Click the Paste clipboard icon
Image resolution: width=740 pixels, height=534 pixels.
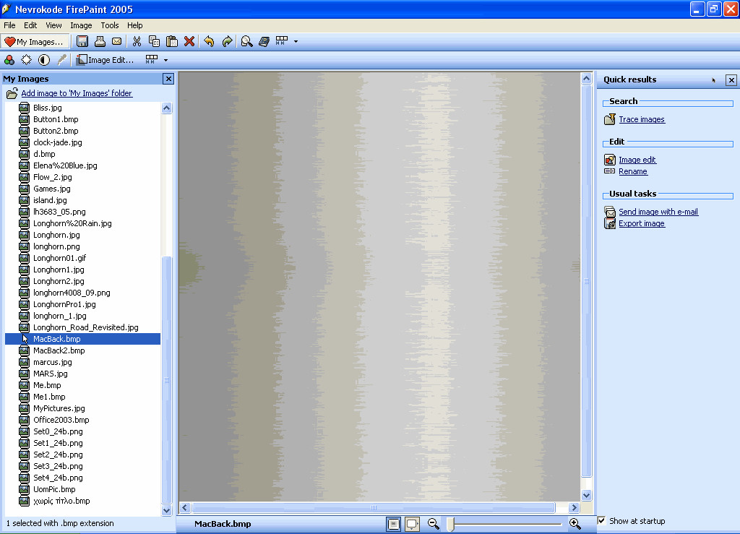point(172,41)
